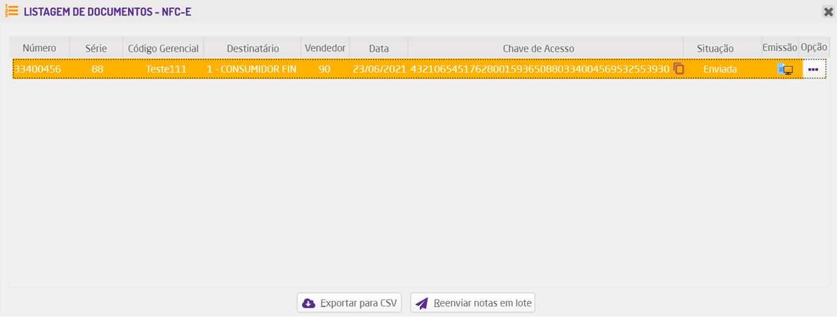
Task: Copy the access key with the copy icon
Action: (x=679, y=69)
